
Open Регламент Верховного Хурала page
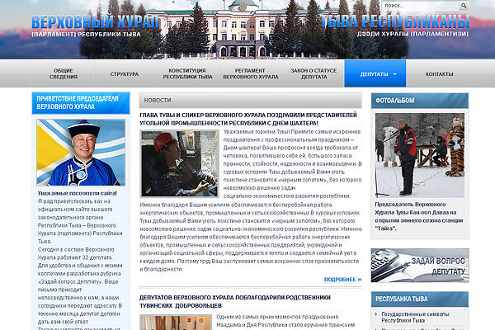click(250, 73)
